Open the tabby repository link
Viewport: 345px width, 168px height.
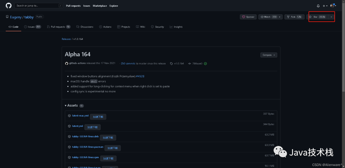tap(29, 17)
